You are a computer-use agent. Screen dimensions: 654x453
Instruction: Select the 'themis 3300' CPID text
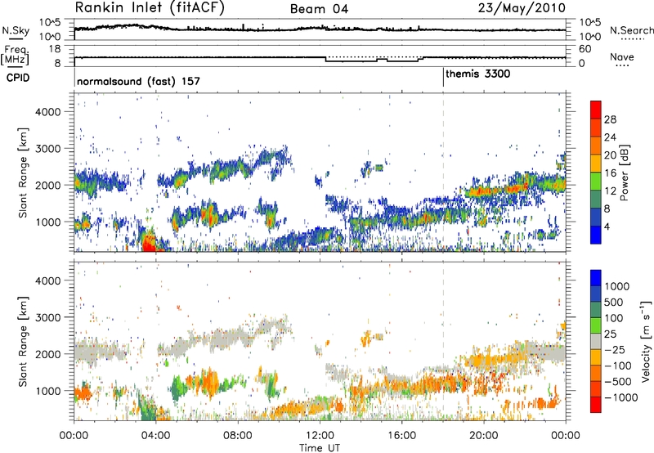pyautogui.click(x=478, y=74)
